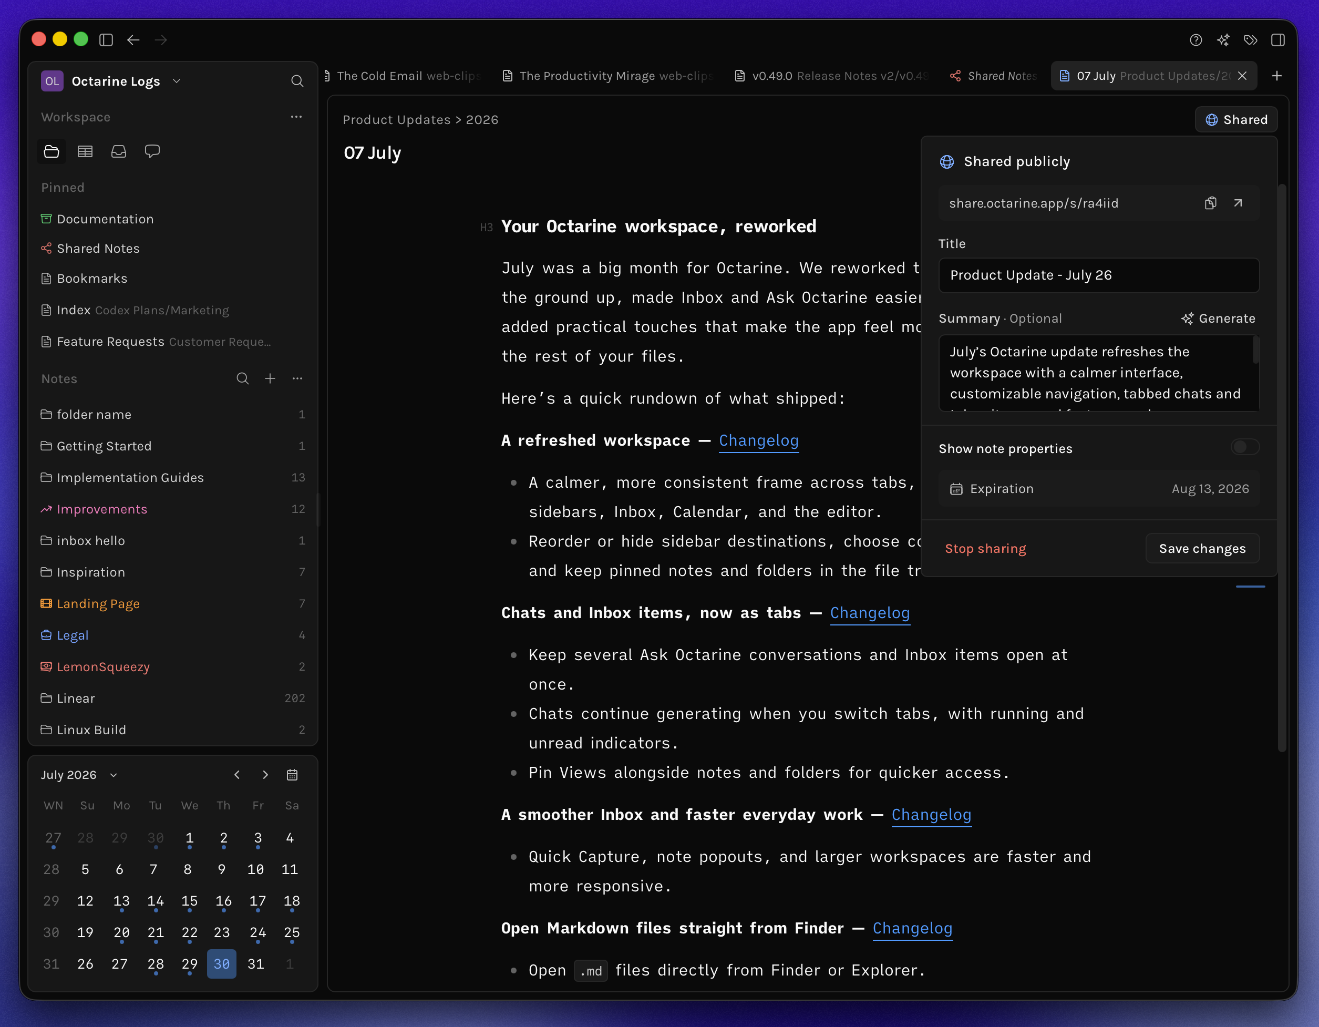
Task: Open share link in browser arrow
Action: 1238,203
